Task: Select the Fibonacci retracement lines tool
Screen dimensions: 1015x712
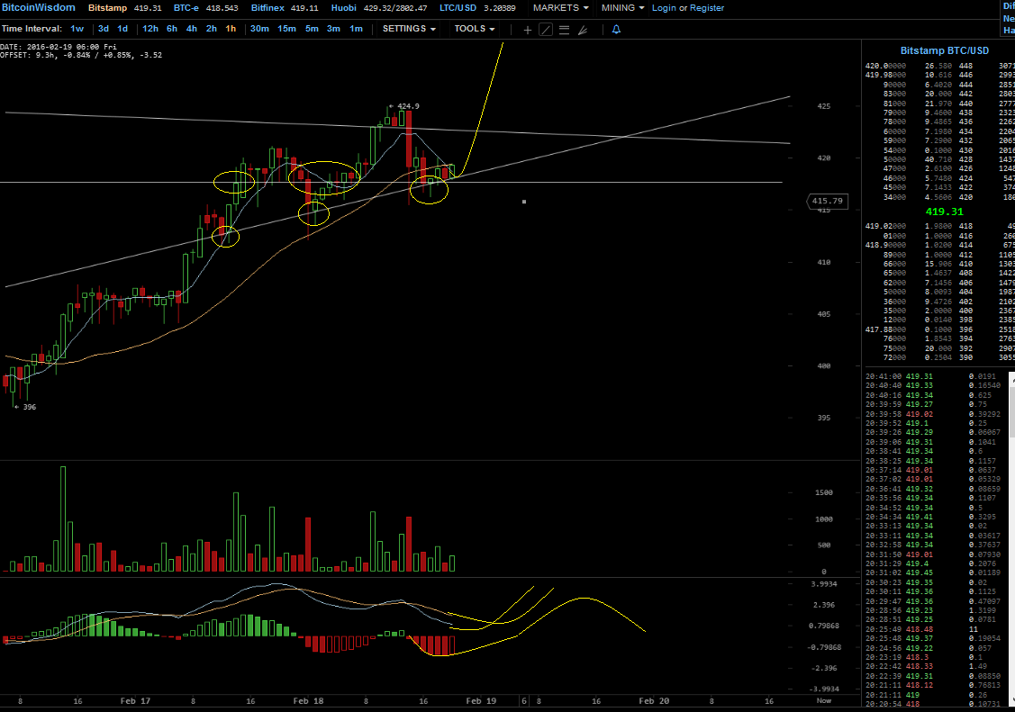Action: (565, 30)
